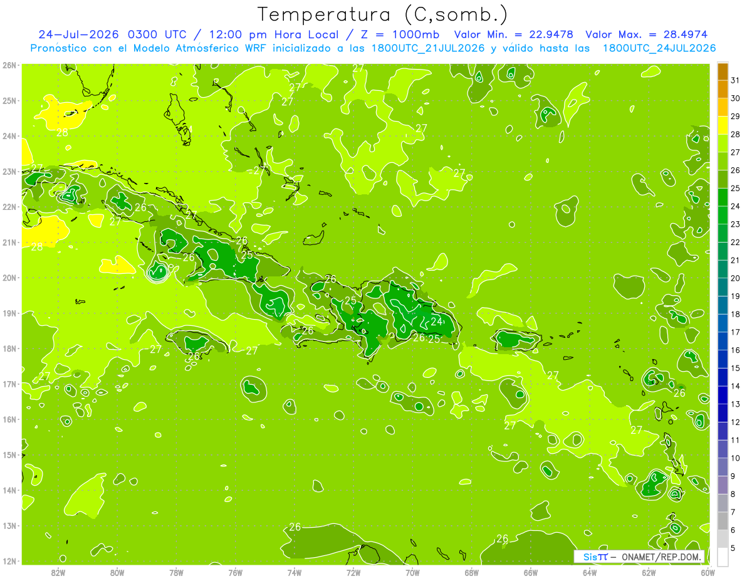The height and width of the screenshot is (581, 752).
Task: Click the "19N" latitude axis label
Action: (x=9, y=313)
